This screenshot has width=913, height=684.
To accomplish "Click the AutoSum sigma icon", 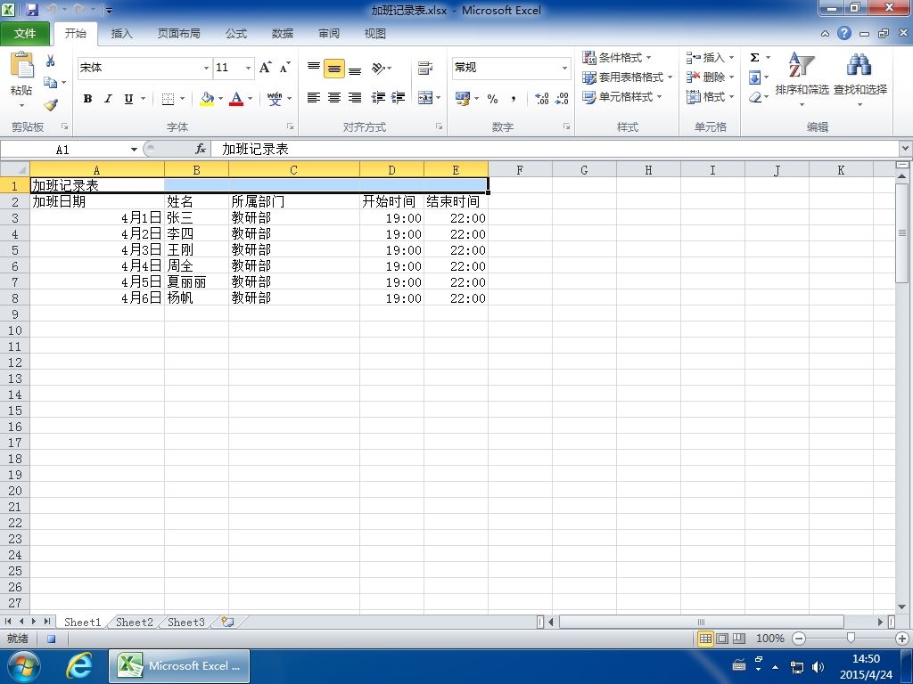I will tap(754, 57).
